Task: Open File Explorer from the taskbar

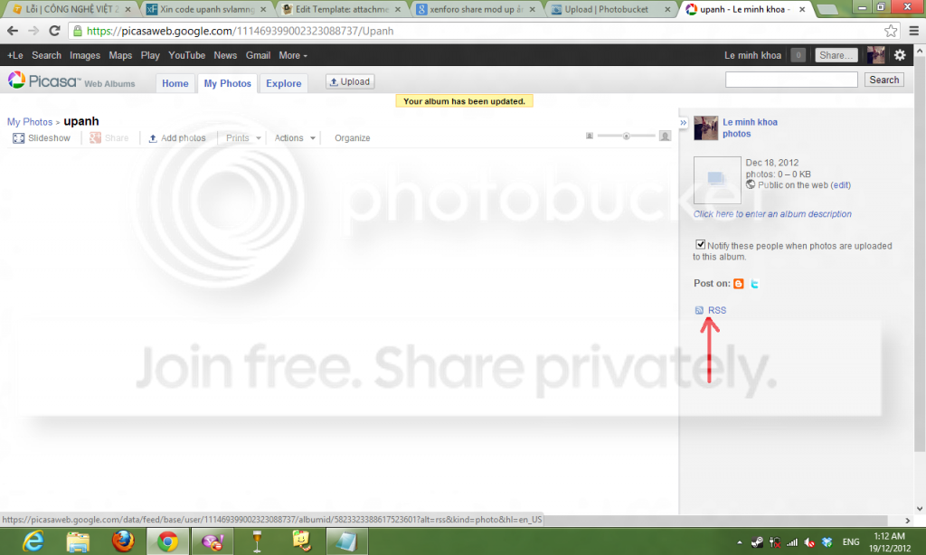Action: click(78, 541)
